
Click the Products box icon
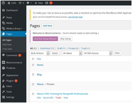[4, 68]
